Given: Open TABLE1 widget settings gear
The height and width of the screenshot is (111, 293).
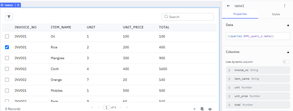Looking at the screenshot, I should pyautogui.click(x=2, y=5).
